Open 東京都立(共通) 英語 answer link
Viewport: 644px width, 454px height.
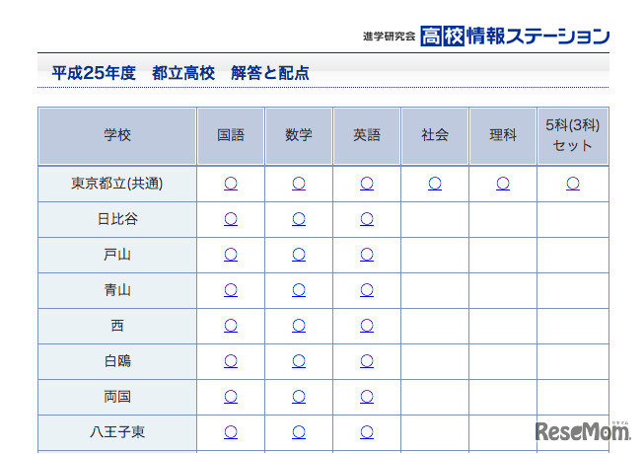click(367, 184)
